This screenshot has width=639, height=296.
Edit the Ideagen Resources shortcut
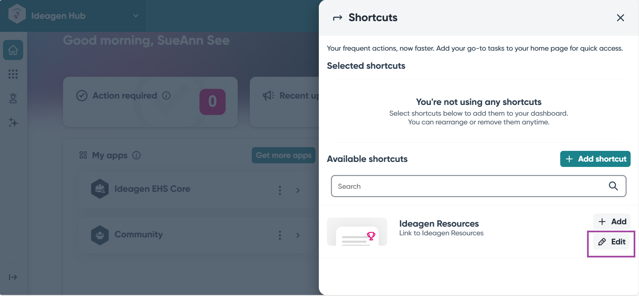click(x=612, y=242)
